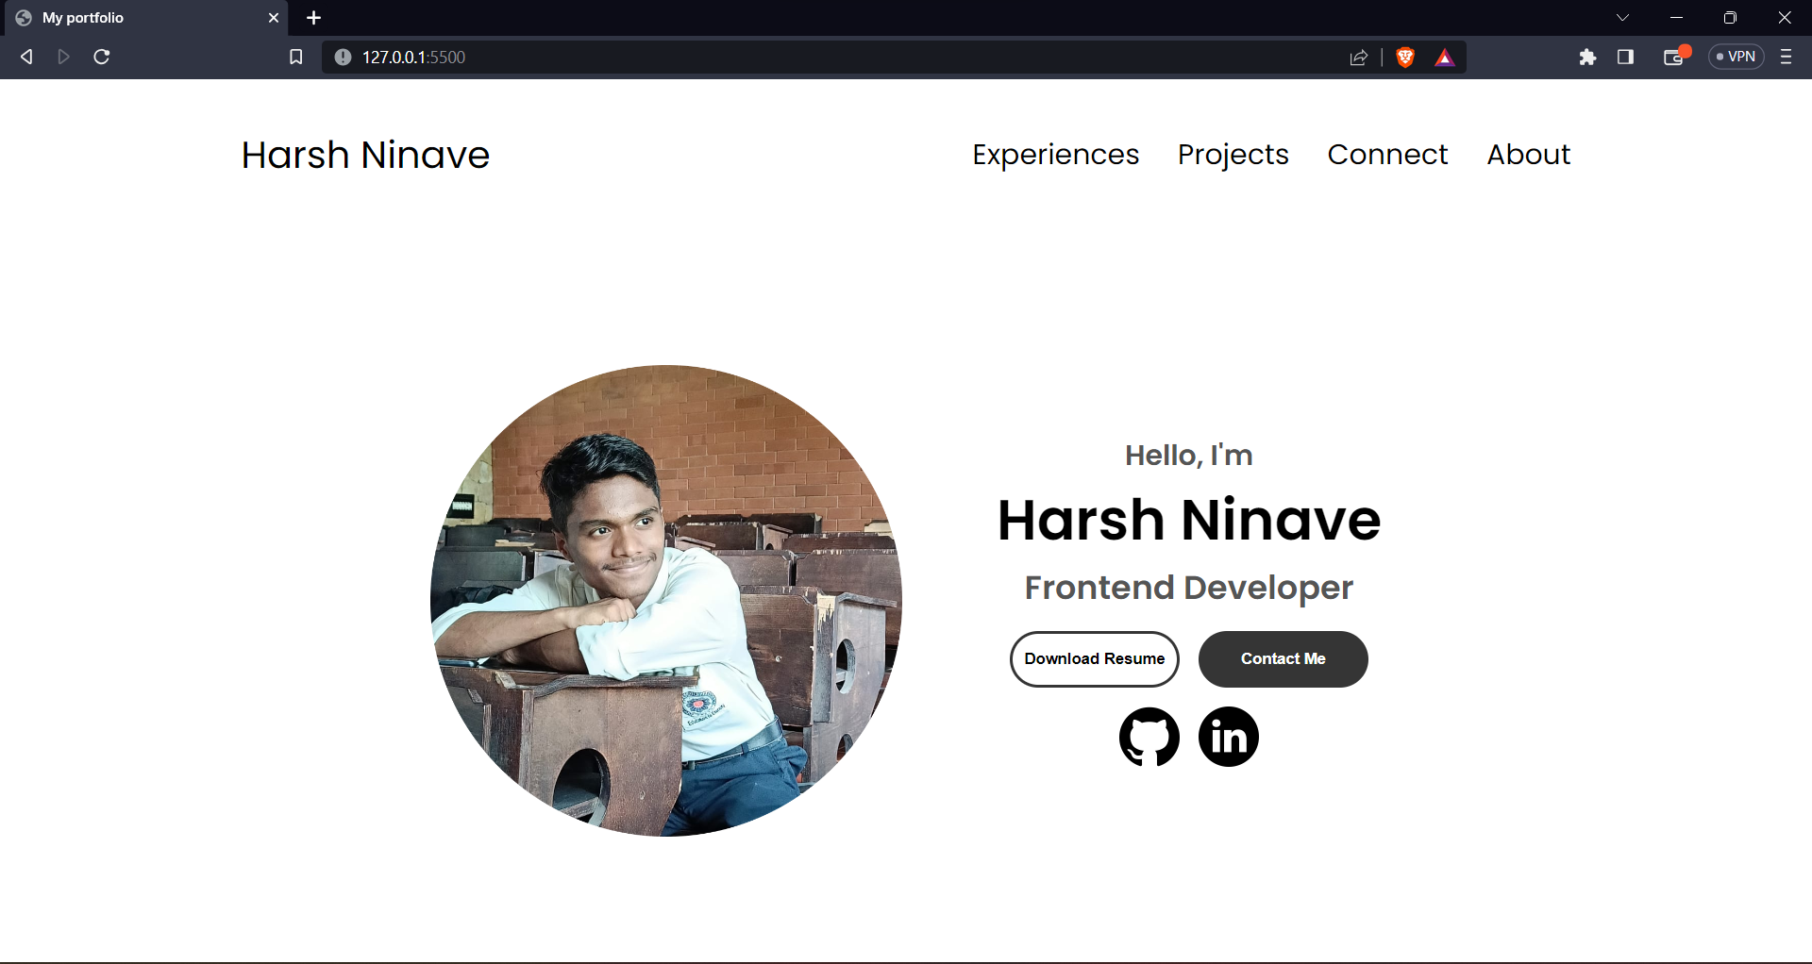The image size is (1812, 964).
Task: Open Brave Rewards triangle icon
Action: (x=1446, y=58)
